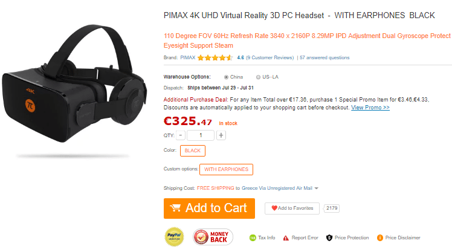Open the View Promo link

pos(370,108)
